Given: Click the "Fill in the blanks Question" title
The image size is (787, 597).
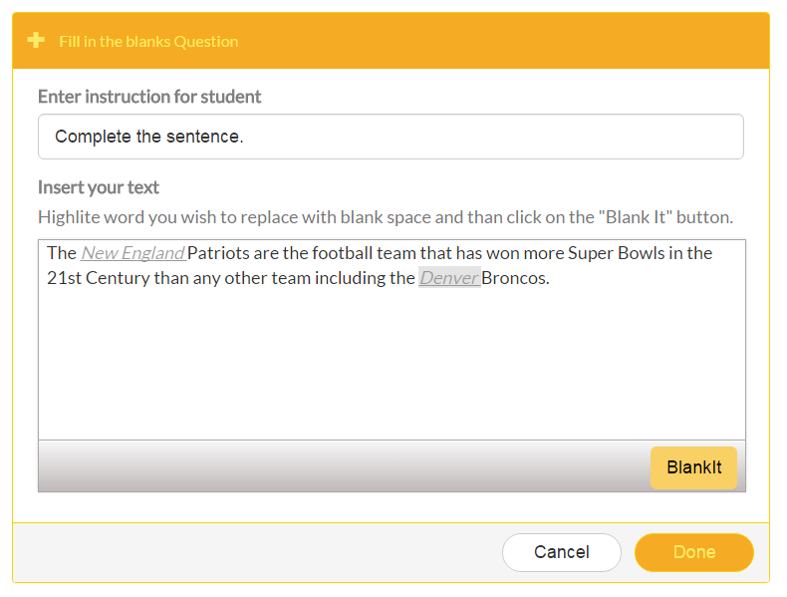Looking at the screenshot, I should click(x=148, y=42).
